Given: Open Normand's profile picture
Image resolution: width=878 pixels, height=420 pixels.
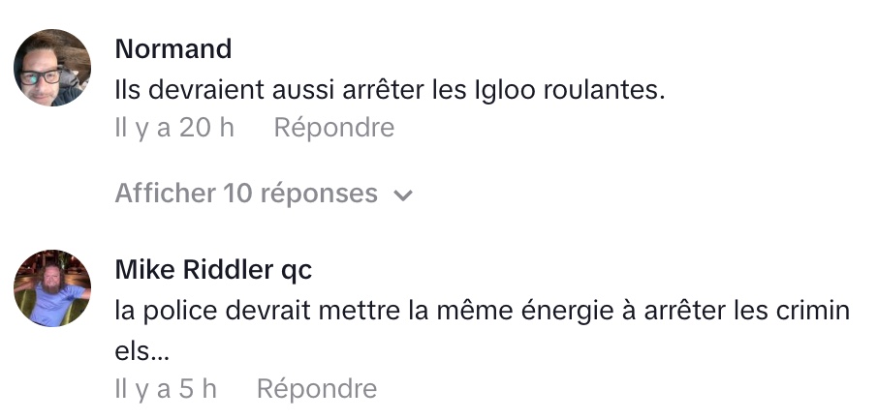Looking at the screenshot, I should (52, 67).
